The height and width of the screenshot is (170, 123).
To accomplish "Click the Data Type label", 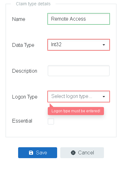I will pyautogui.click(x=23, y=45).
